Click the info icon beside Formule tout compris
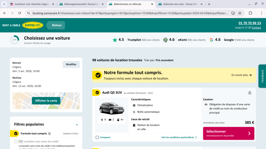The image size is (266, 149). pyautogui.click(x=50, y=134)
